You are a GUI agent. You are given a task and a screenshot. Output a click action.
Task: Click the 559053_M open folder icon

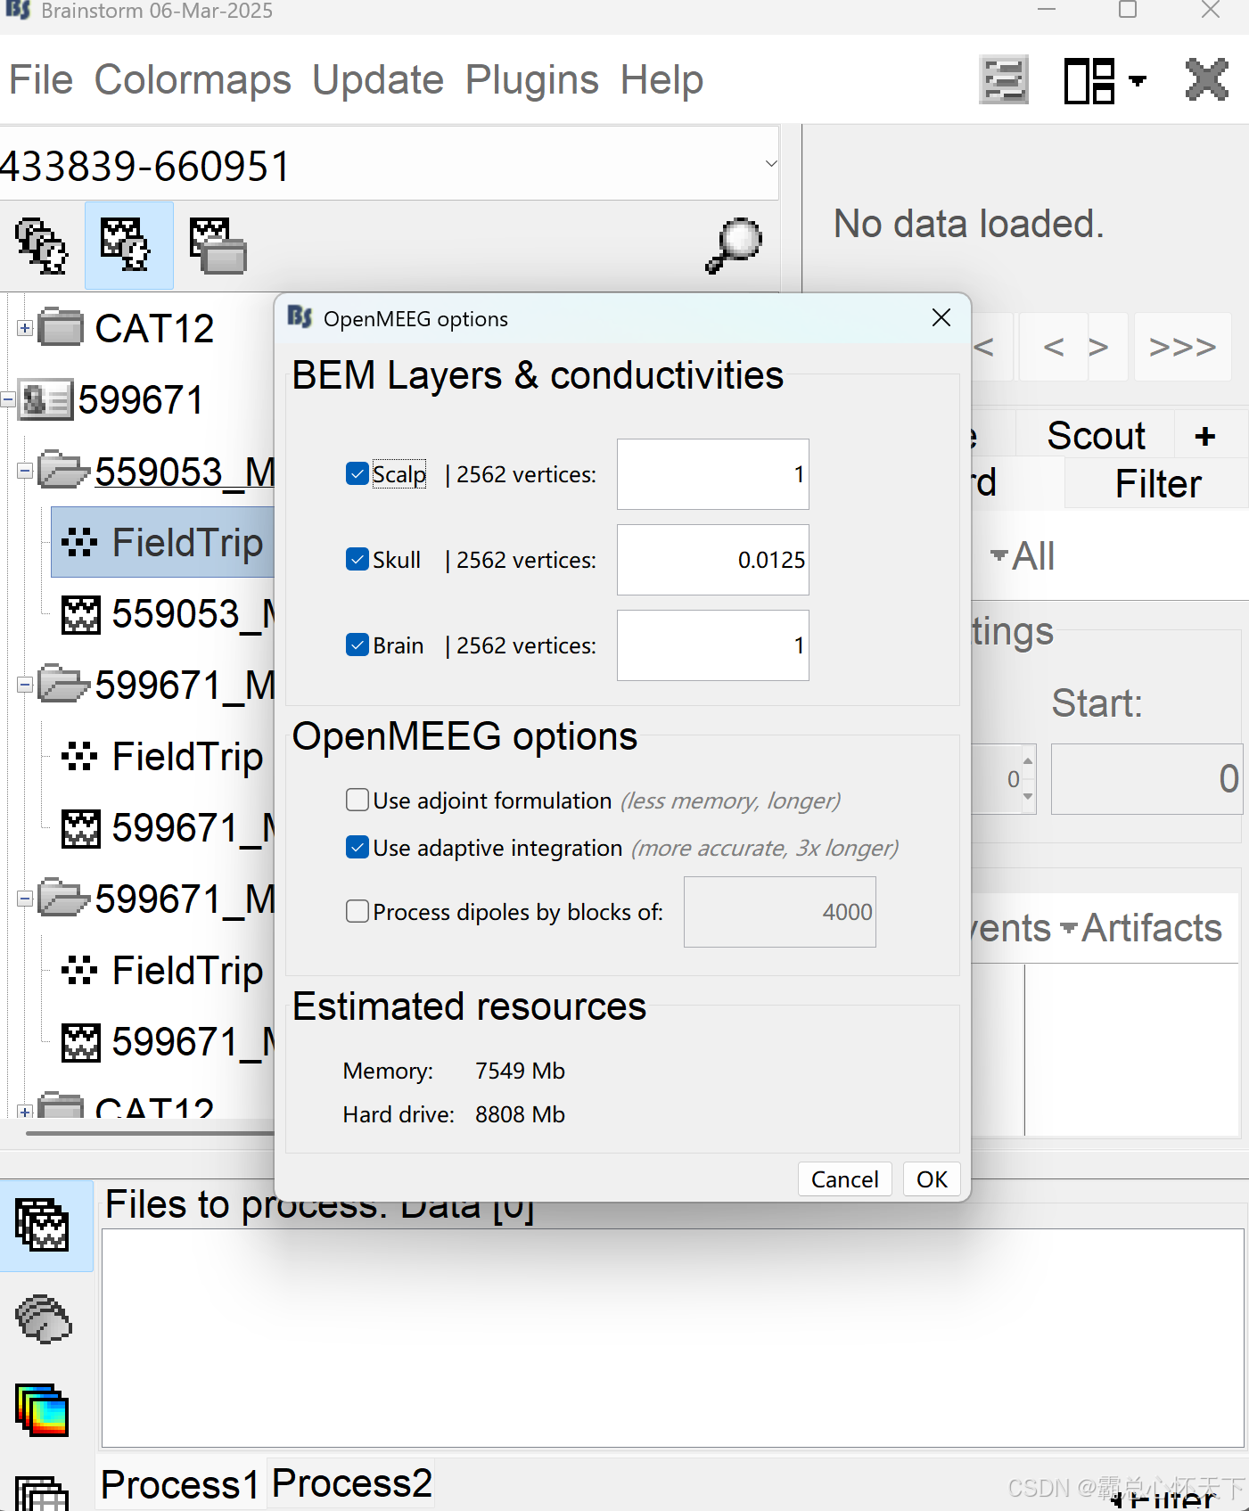tap(63, 470)
